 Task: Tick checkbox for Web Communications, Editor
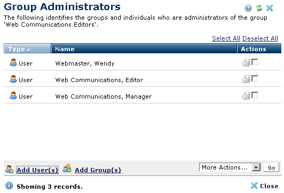[255, 78]
